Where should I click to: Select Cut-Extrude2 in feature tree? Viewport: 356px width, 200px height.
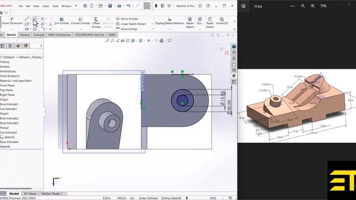pyautogui.click(x=8, y=132)
